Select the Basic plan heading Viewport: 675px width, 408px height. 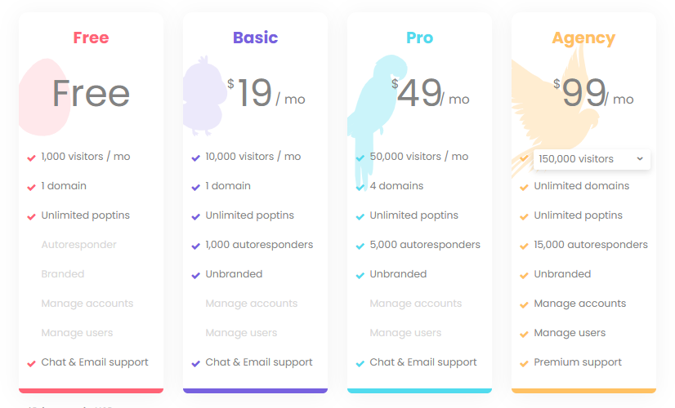pos(255,38)
